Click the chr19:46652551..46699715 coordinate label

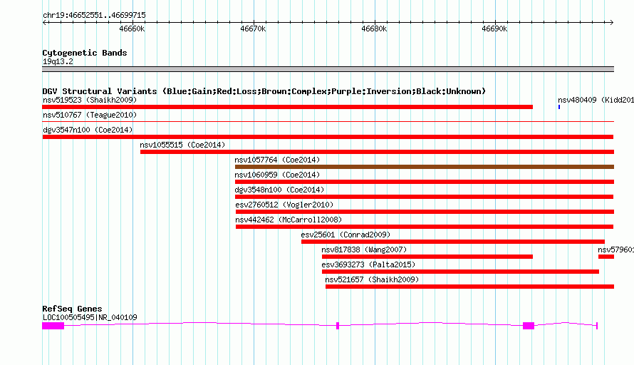pos(94,15)
